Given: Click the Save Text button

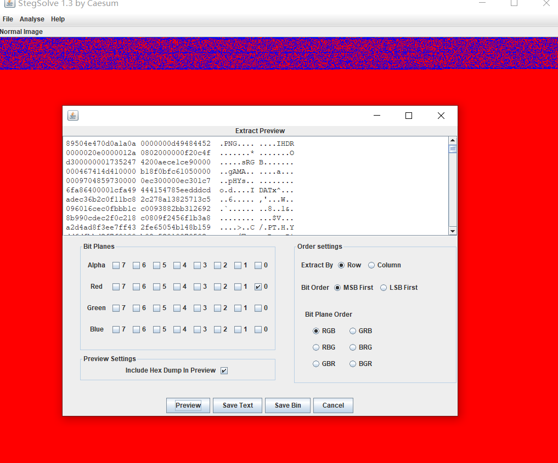Looking at the screenshot, I should tap(238, 405).
